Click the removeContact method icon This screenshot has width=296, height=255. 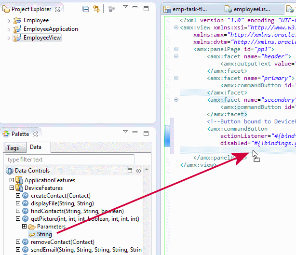25,242
